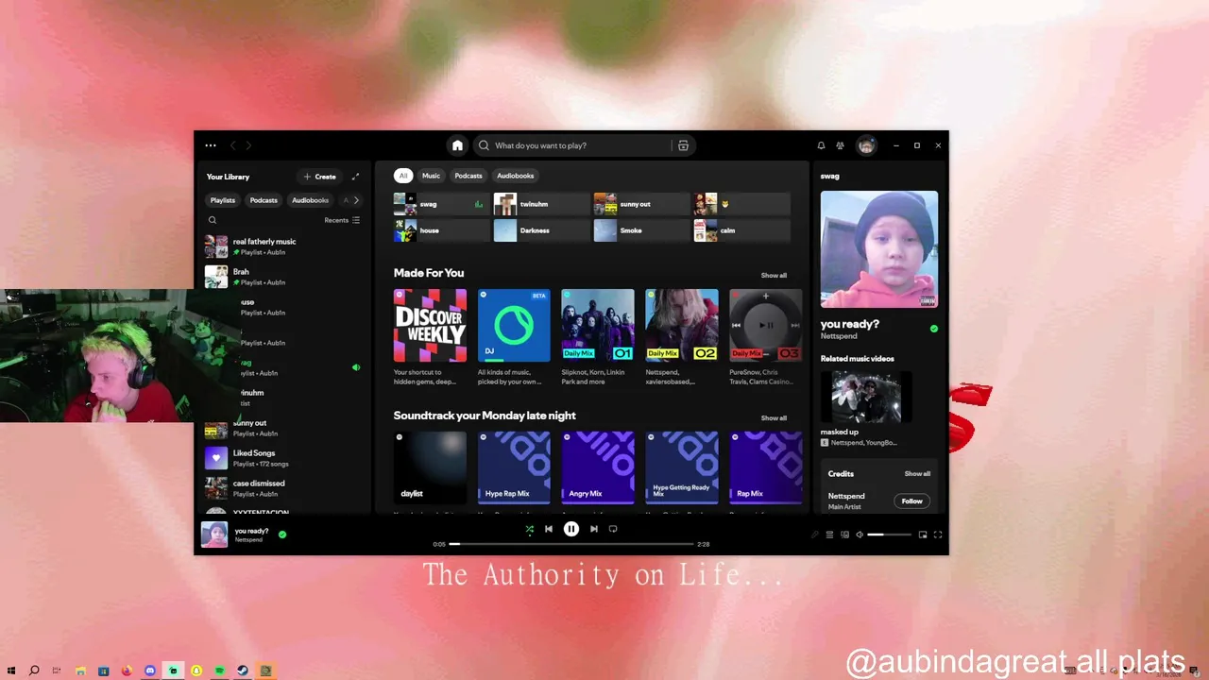Toggle saved checkmark in now-playing bar
The width and height of the screenshot is (1209, 680).
pyautogui.click(x=282, y=535)
